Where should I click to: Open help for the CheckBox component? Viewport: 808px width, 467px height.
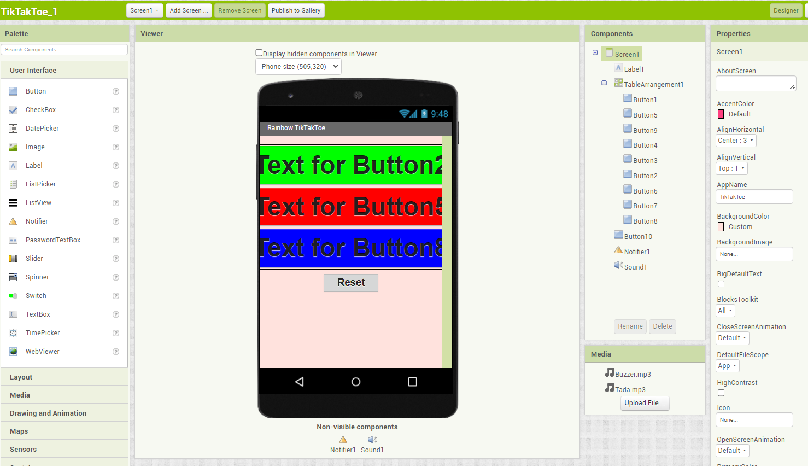point(116,110)
